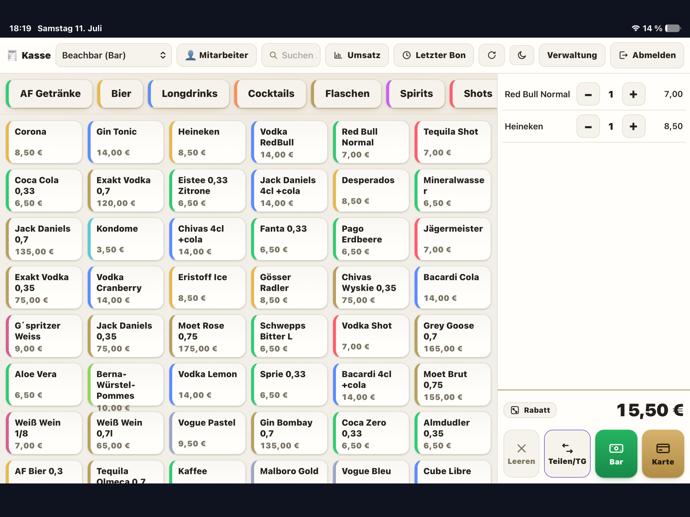Switch to the Longdrinks category tab
This screenshot has height=517, width=690.
point(189,94)
